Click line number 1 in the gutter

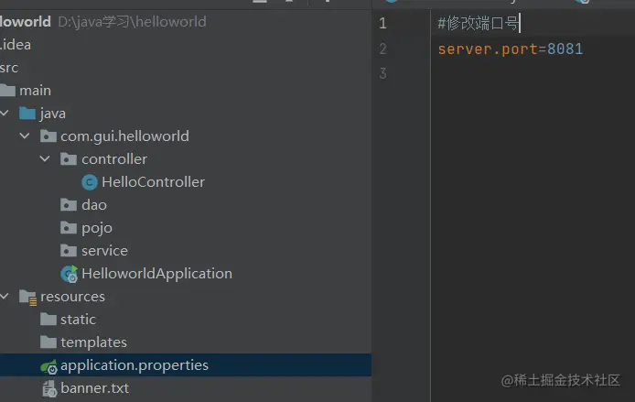(x=382, y=23)
